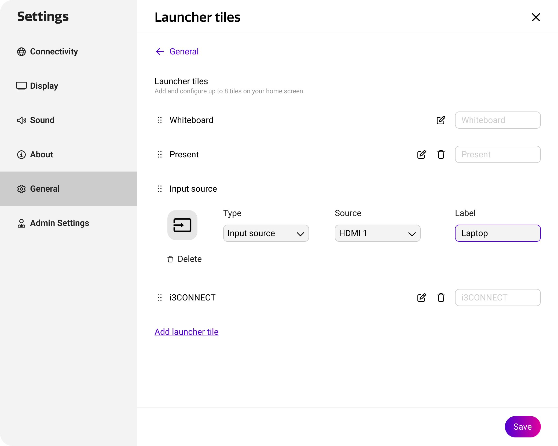Click the drag handle beside Input source
Viewport: 558px width, 446px height.
(x=160, y=189)
